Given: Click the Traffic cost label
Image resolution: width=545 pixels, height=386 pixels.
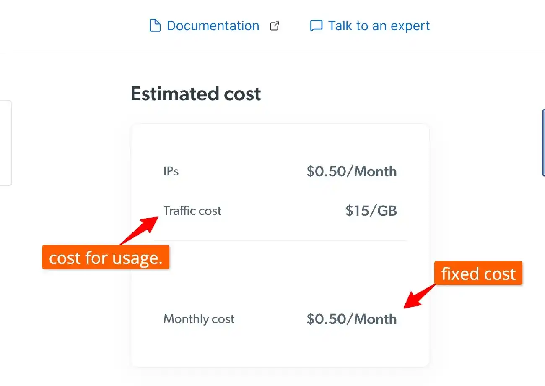Looking at the screenshot, I should coord(192,211).
